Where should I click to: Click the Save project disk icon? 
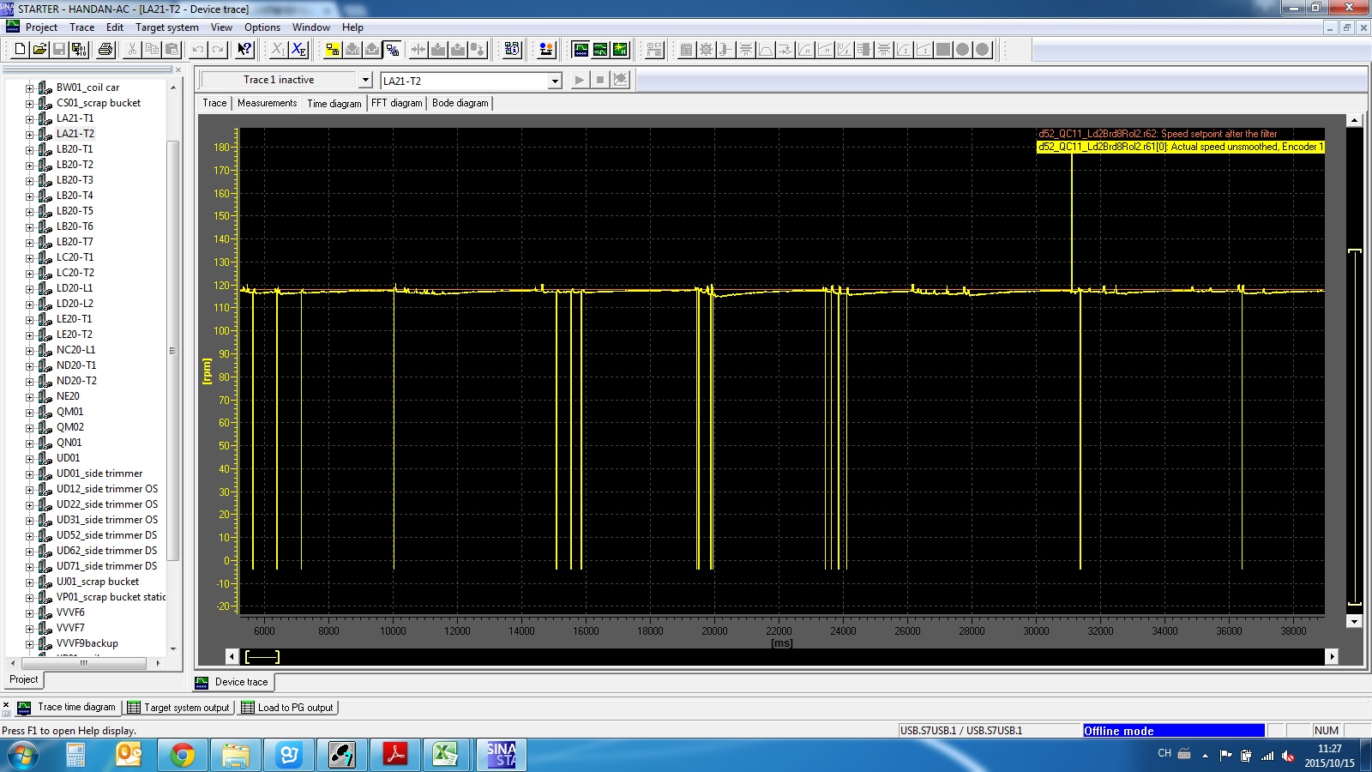[59, 50]
